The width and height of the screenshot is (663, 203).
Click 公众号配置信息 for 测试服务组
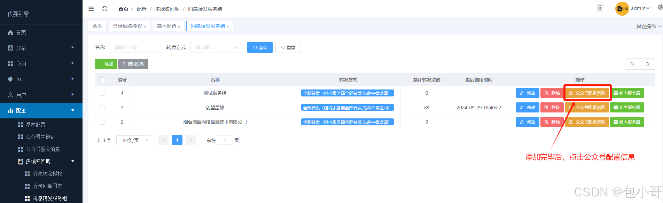tap(587, 93)
